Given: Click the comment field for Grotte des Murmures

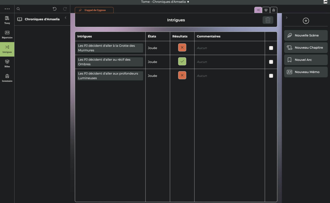Looking at the screenshot, I should 229,48.
